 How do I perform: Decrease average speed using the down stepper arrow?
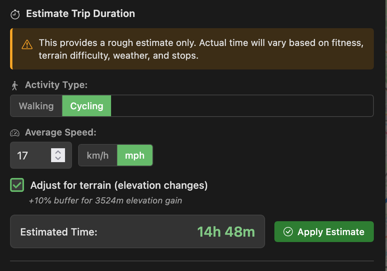tap(58, 159)
